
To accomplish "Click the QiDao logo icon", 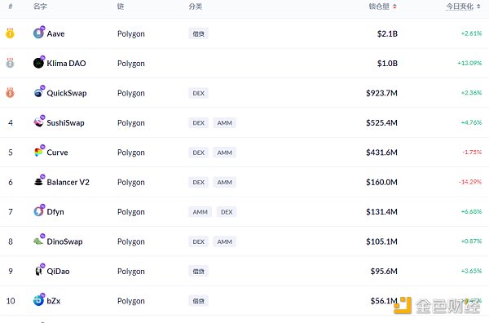I will click(38, 271).
